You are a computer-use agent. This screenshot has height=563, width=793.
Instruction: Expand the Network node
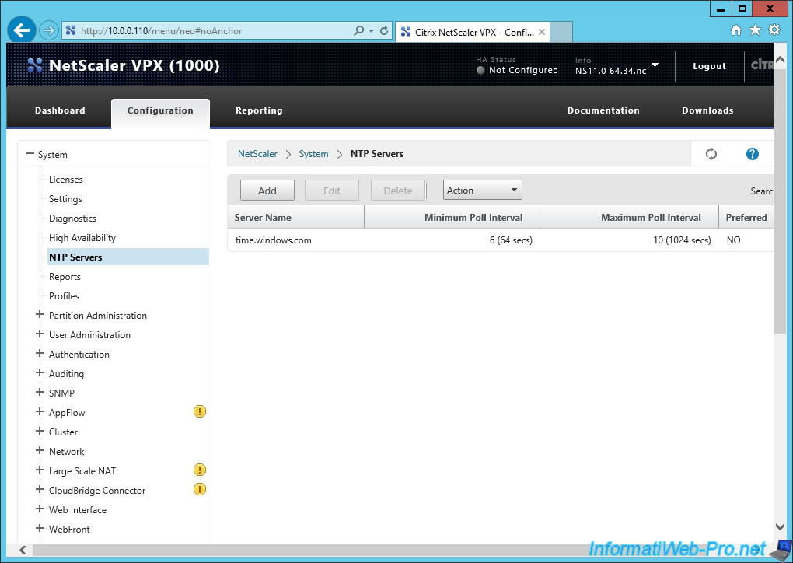click(40, 451)
